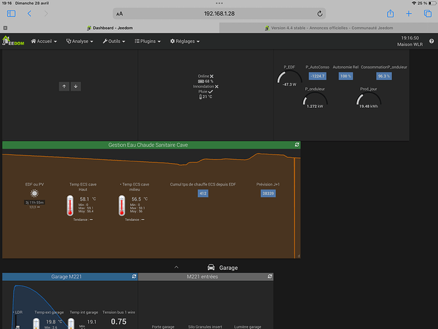Add a new tab with the plus icon
The image size is (438, 329).
pyautogui.click(x=408, y=13)
